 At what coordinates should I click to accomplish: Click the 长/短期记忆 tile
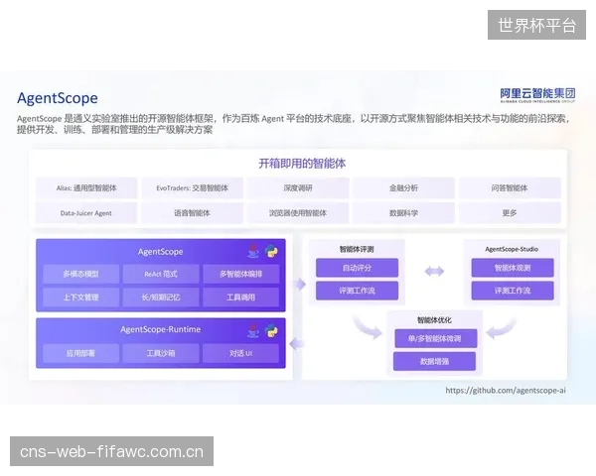(161, 297)
